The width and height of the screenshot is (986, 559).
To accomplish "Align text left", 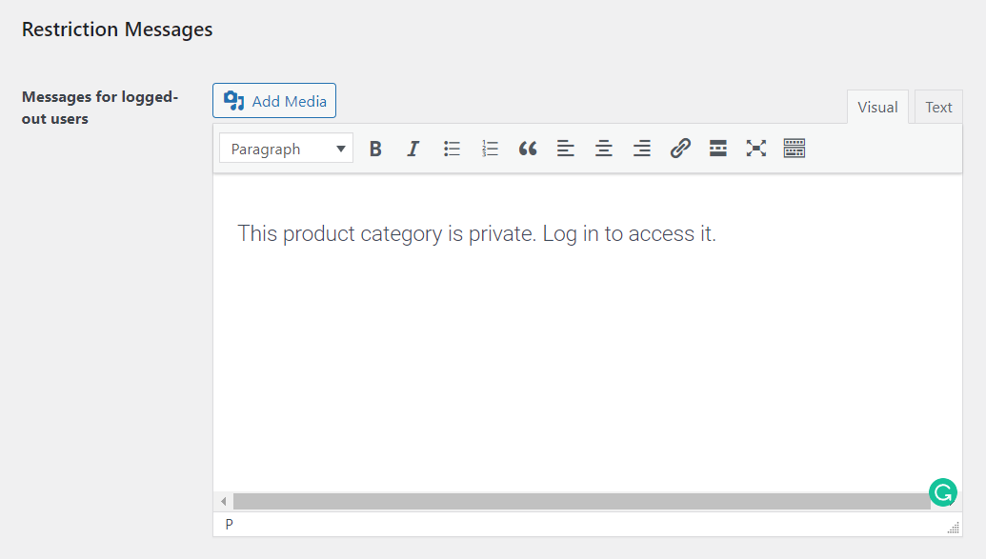I will click(565, 149).
